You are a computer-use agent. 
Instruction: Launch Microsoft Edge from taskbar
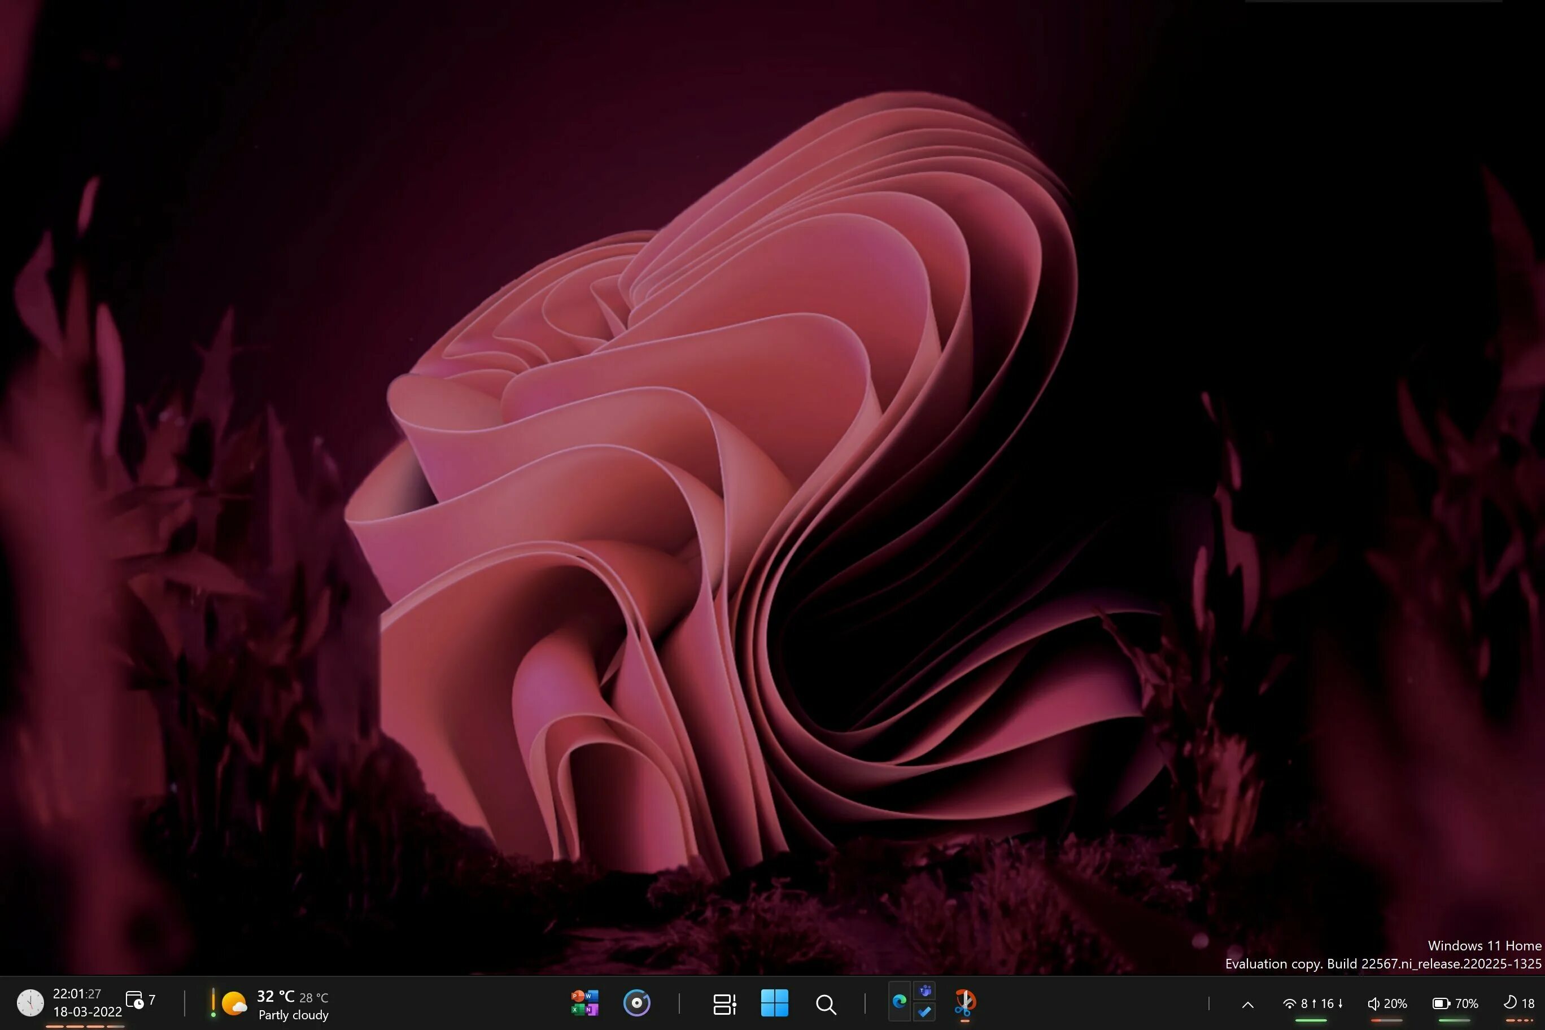tap(900, 1001)
